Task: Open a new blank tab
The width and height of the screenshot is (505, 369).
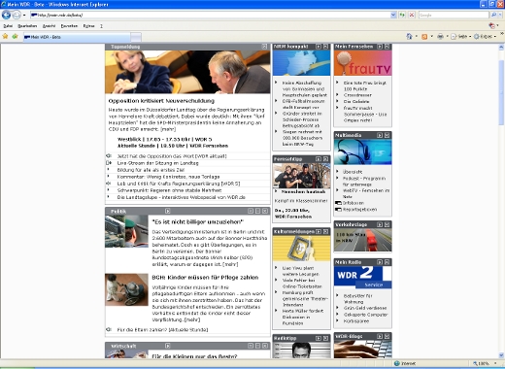Action: [x=136, y=37]
